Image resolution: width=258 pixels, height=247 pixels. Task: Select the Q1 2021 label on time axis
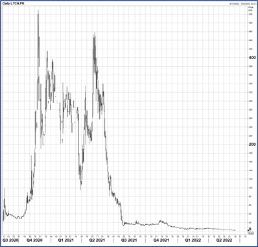(66, 241)
